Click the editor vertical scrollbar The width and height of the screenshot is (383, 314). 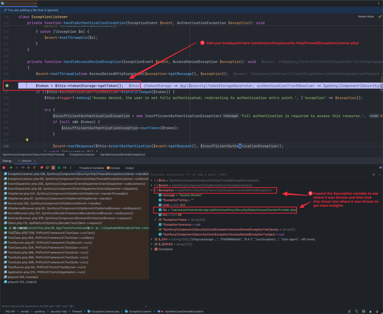381,83
